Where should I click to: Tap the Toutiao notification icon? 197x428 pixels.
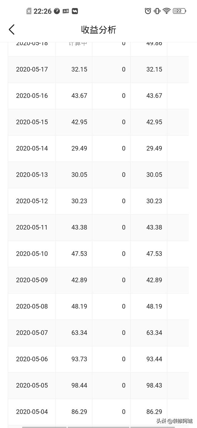click(66, 11)
